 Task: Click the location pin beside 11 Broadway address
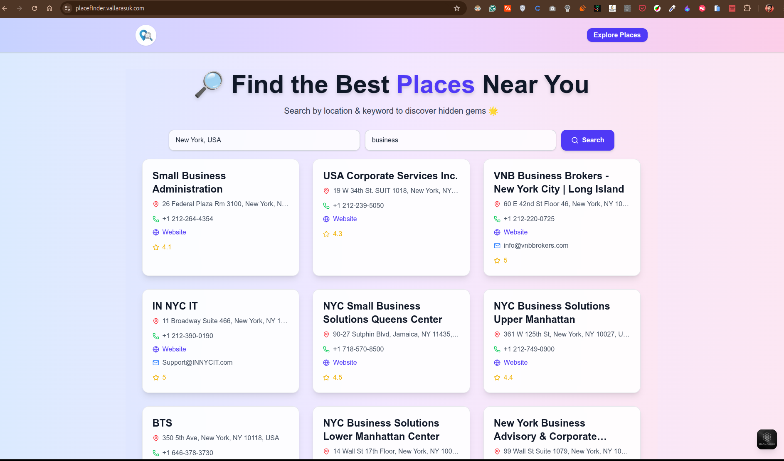pos(156,321)
